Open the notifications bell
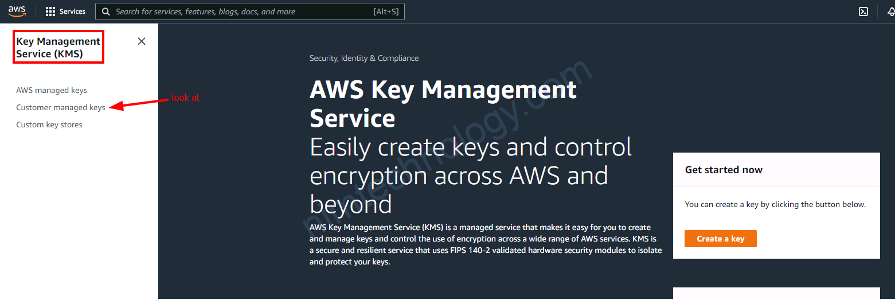 [891, 11]
